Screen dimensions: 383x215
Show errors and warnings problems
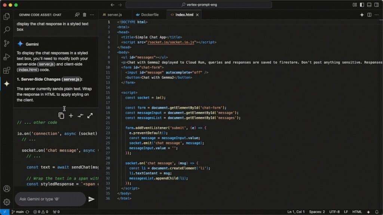pos(41,212)
